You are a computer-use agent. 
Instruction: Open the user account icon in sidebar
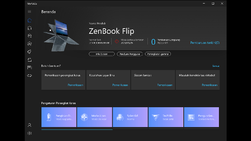30,125
